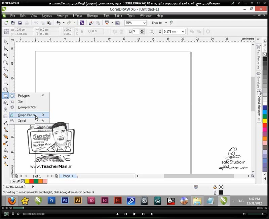
Task: Click polygon sides number field
Action: point(136,31)
